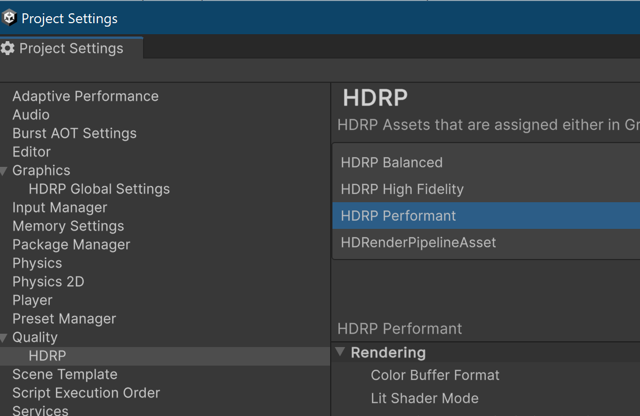
Task: Click the Project Settings gear icon
Action: (8, 48)
